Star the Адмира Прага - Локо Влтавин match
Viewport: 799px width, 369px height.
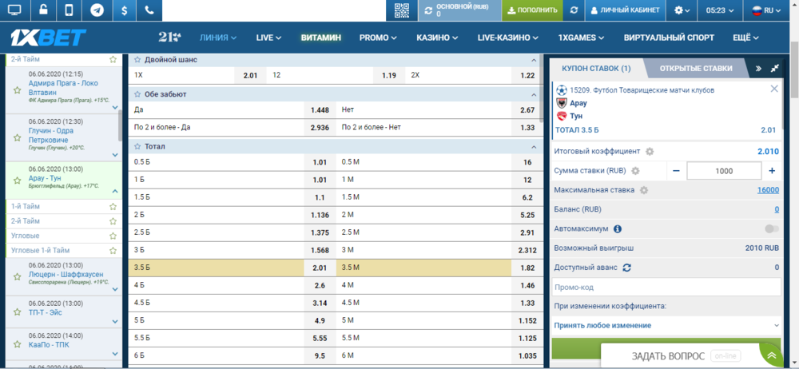click(17, 90)
